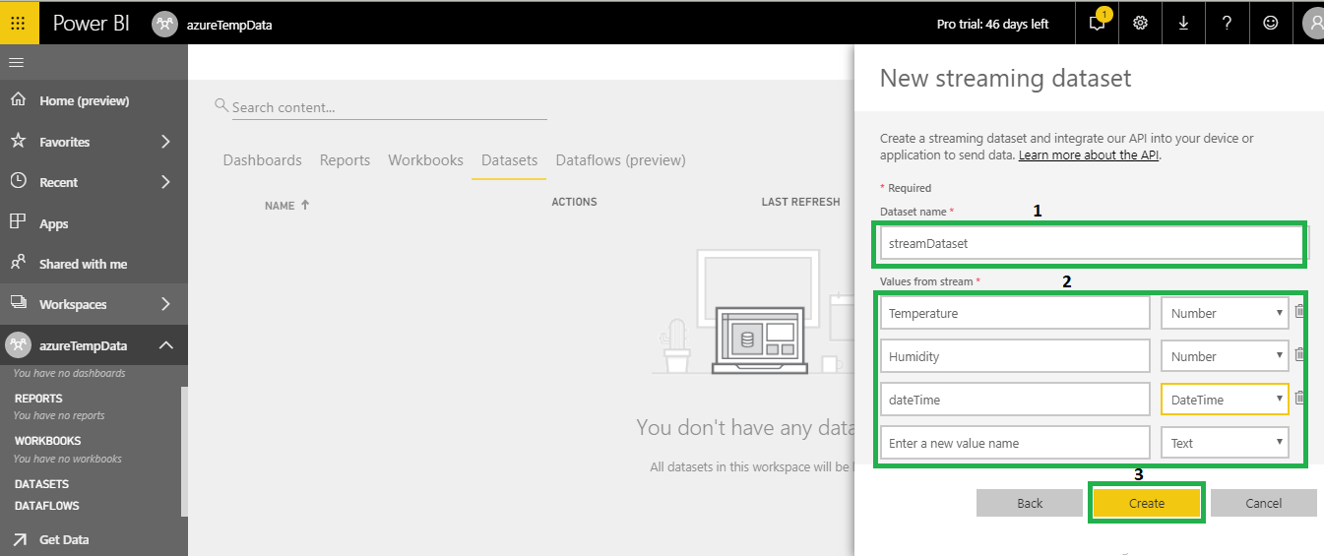Viewport: 1324px width, 556px height.
Task: Click the search magnifier icon
Action: pyautogui.click(x=222, y=106)
